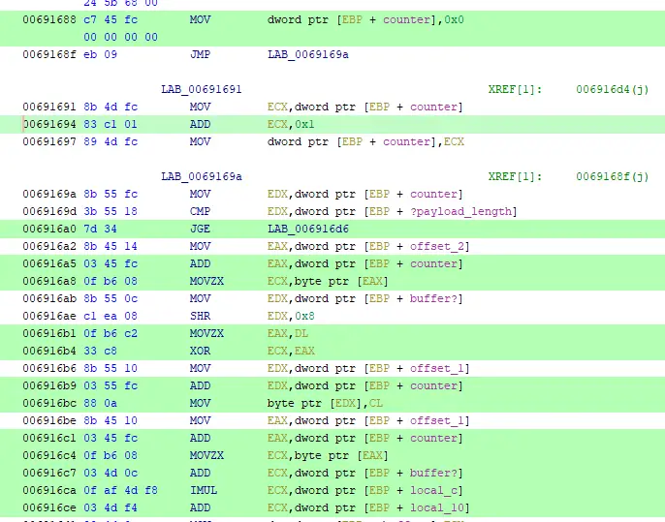Select the CMP mnemonic at 0069169d

point(200,211)
